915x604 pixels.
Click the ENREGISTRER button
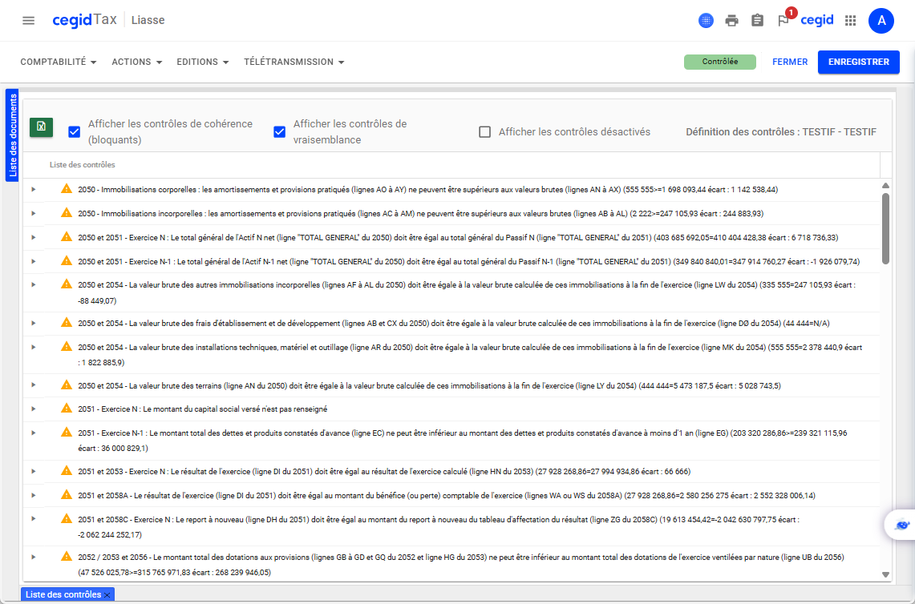pos(858,62)
